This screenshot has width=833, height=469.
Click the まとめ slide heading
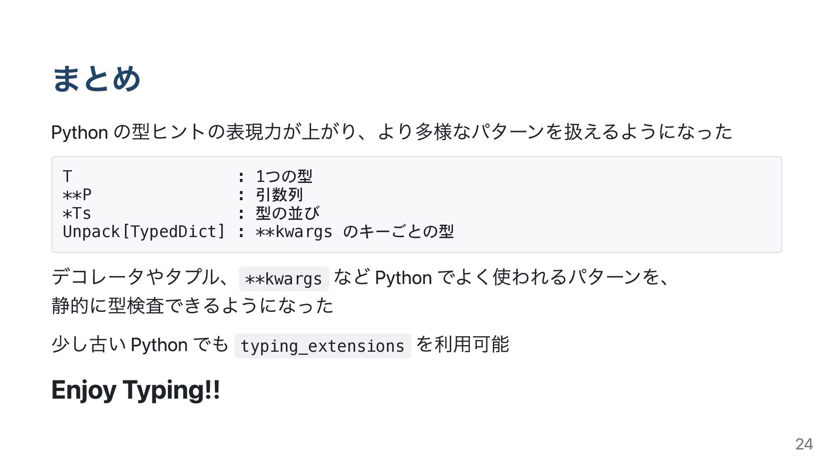click(x=96, y=79)
